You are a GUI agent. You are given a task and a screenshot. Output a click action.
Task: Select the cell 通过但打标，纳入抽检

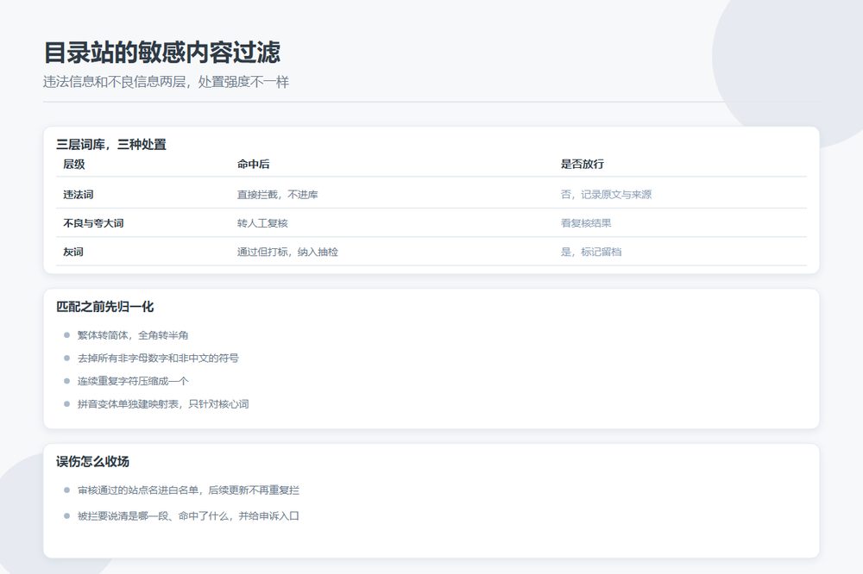tap(288, 252)
